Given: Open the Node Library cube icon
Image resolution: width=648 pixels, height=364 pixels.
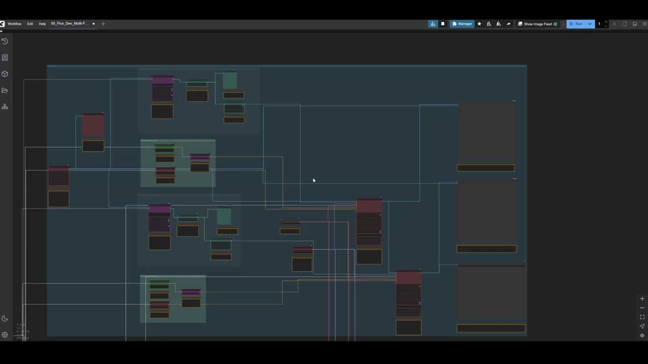Looking at the screenshot, I should click(x=5, y=74).
